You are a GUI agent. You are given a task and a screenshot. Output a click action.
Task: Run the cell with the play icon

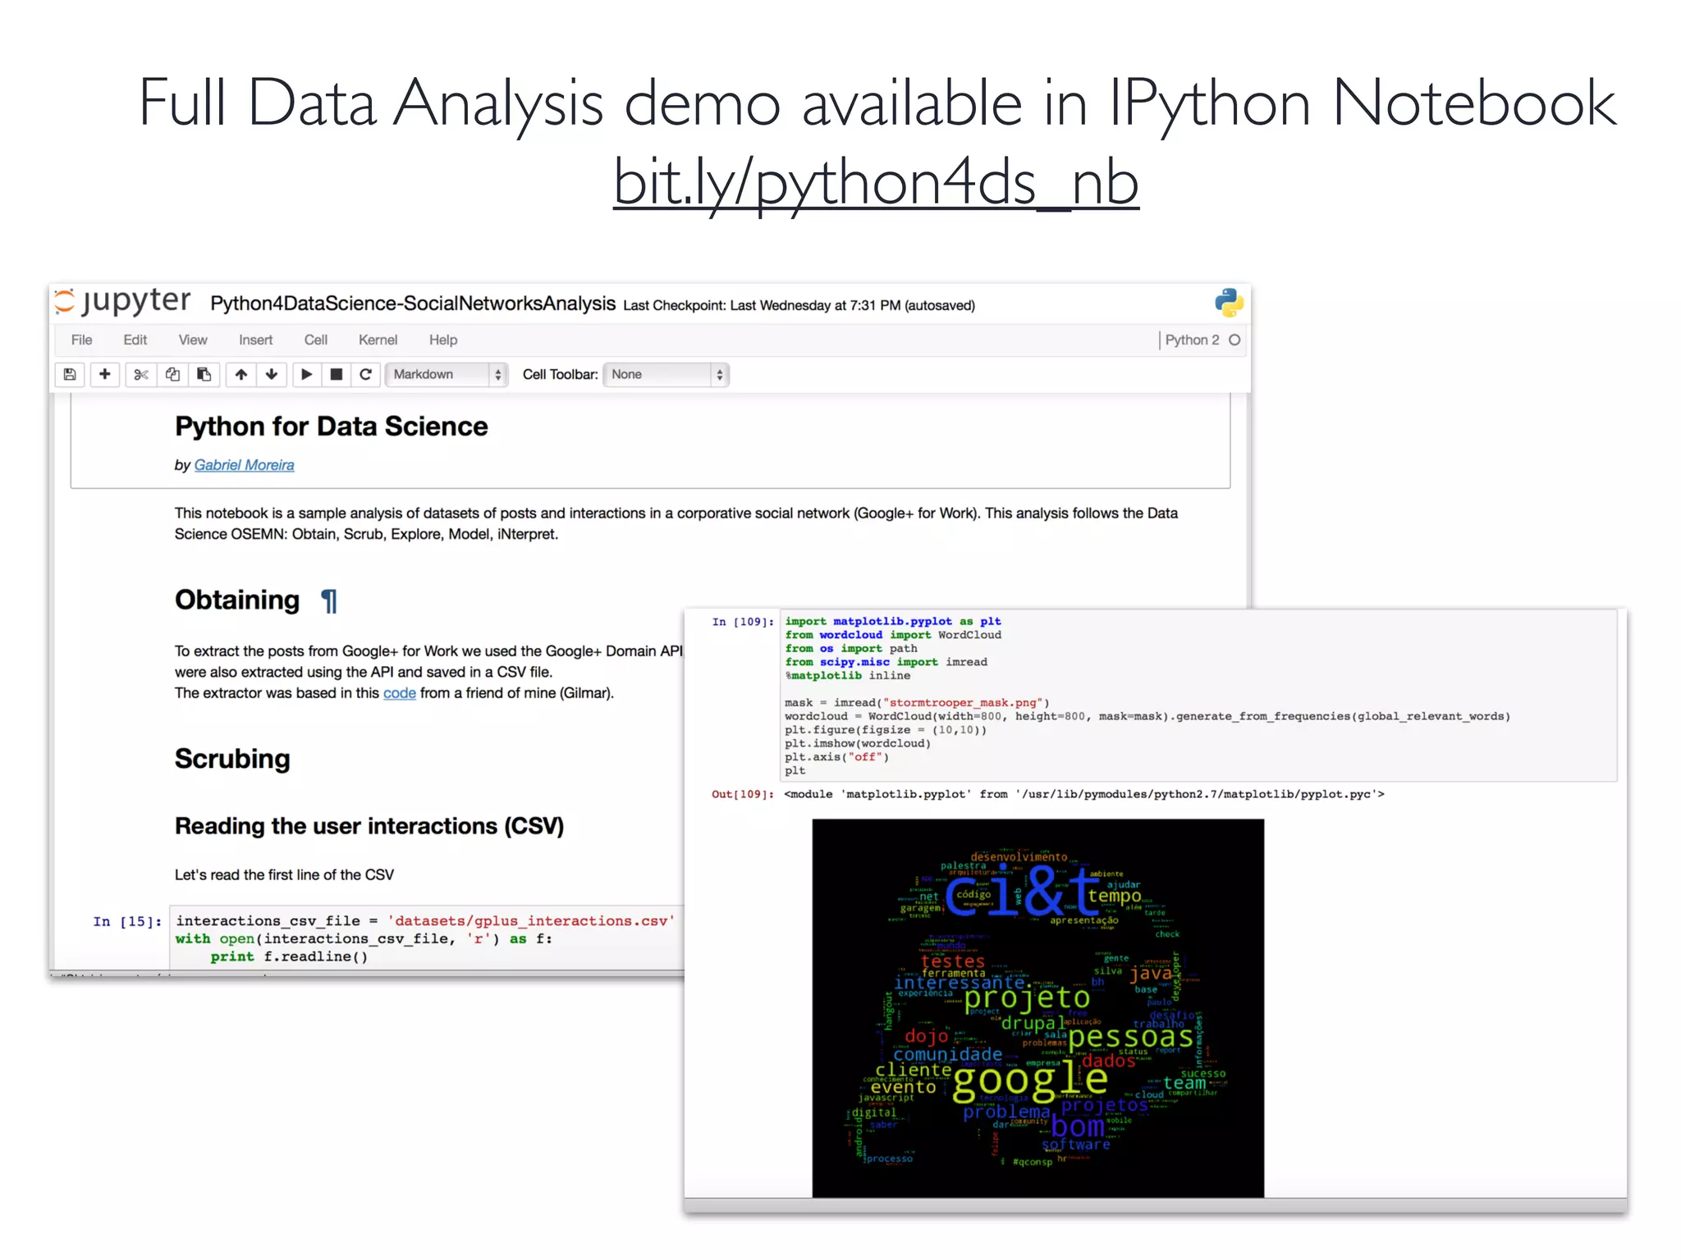point(306,375)
